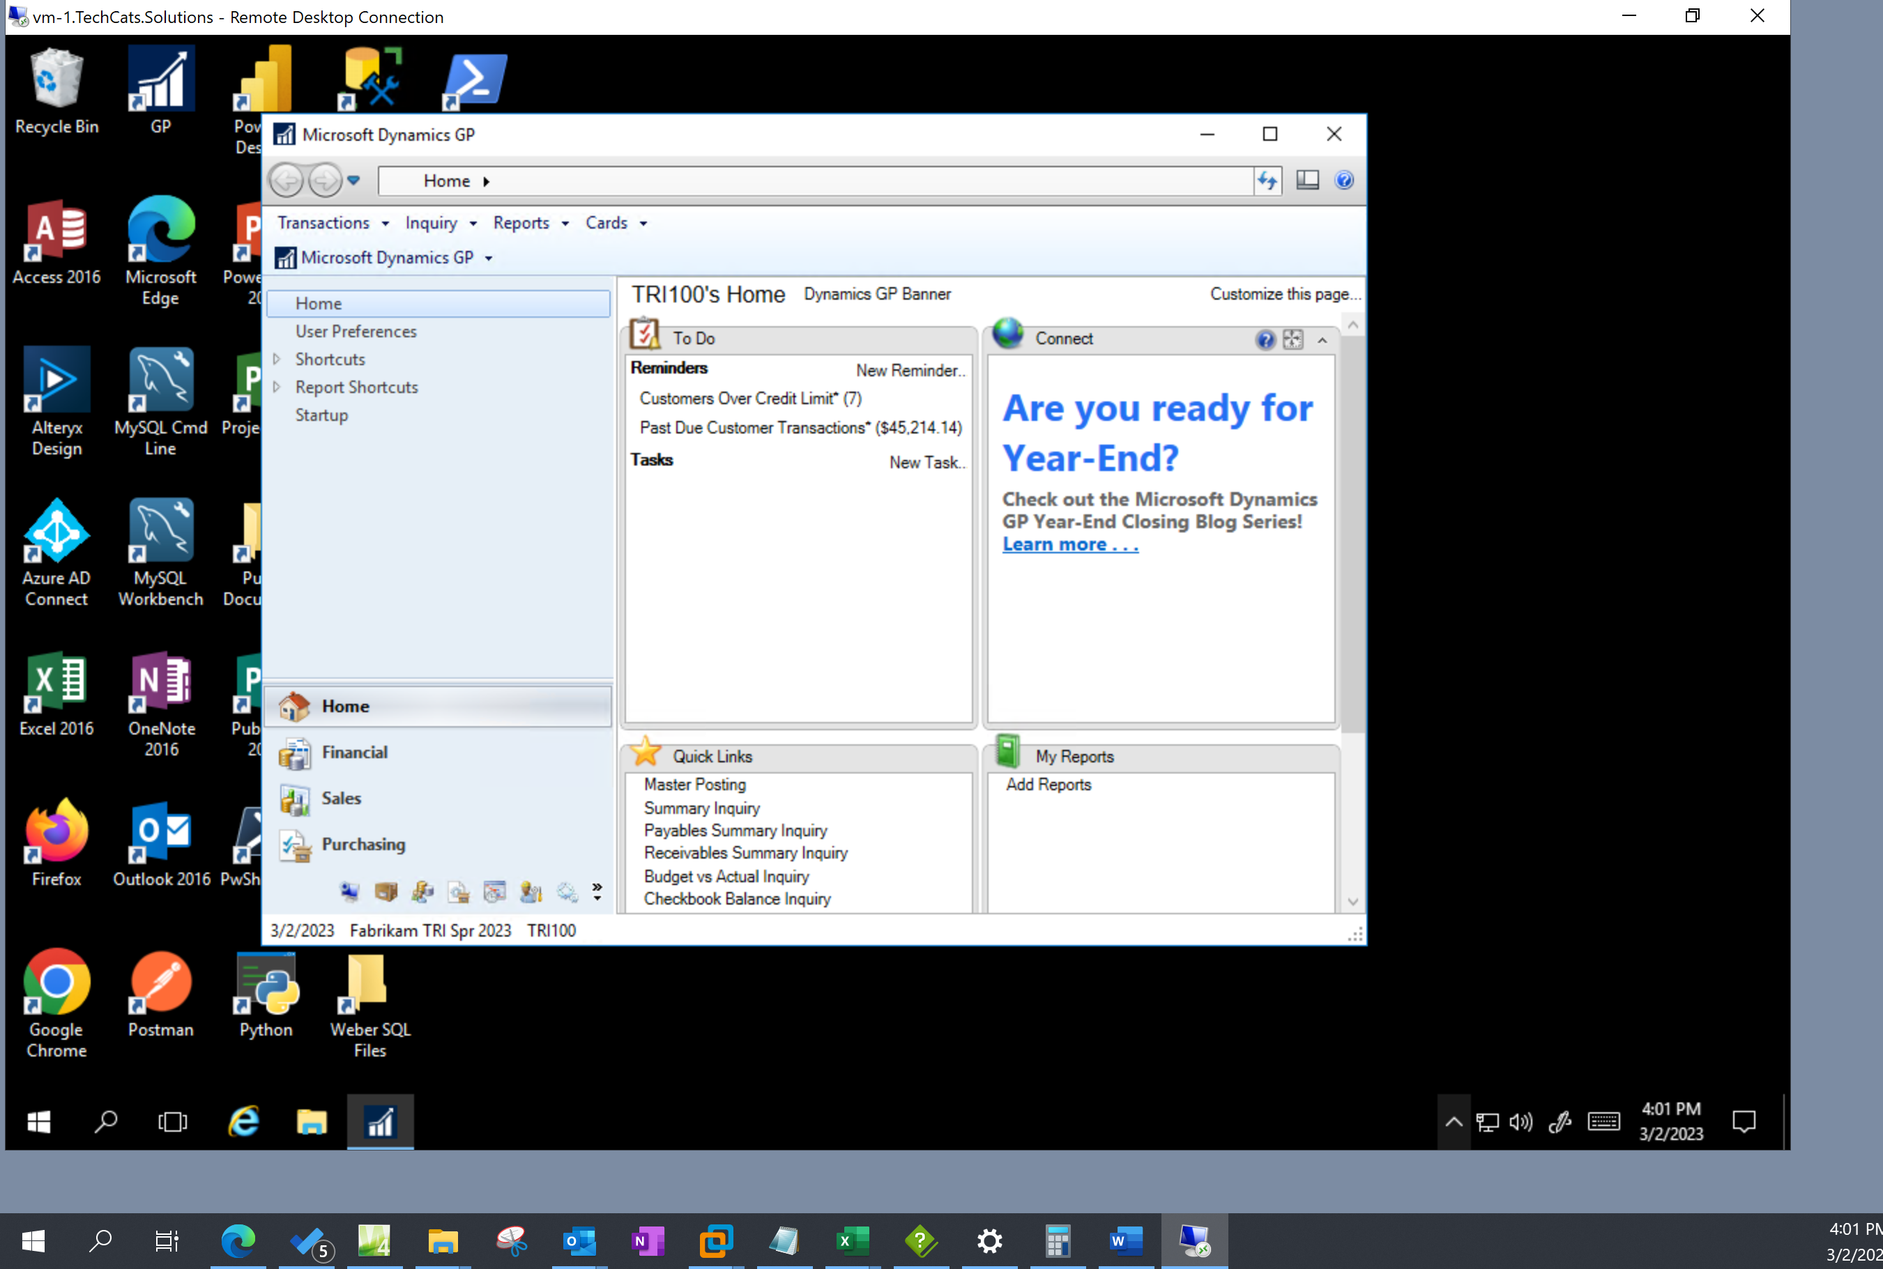Viewport: 1883px width, 1269px height.
Task: Click the home page scrollbar up arrow
Action: click(x=1352, y=325)
